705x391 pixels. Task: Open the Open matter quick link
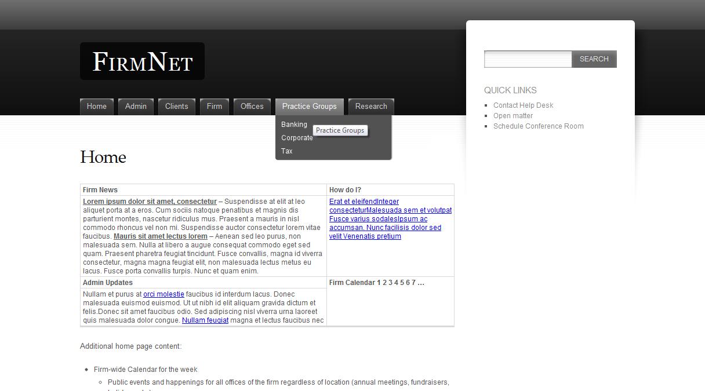coord(513,116)
